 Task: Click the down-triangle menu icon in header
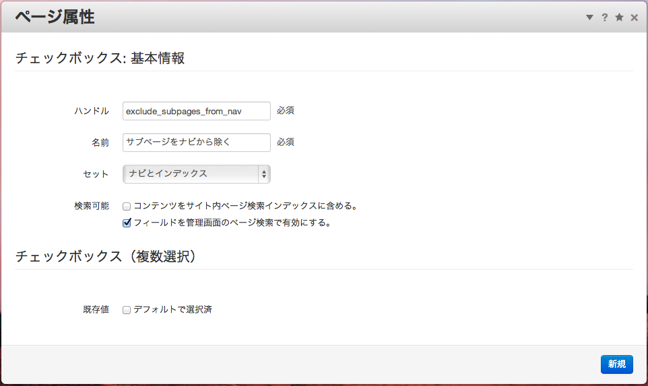click(589, 17)
